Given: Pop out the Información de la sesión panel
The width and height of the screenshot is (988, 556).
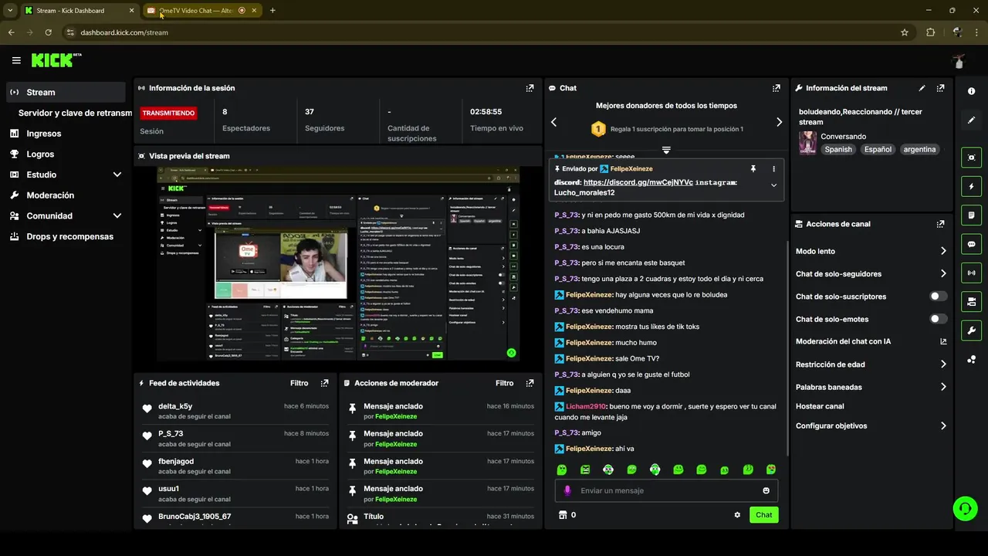Looking at the screenshot, I should 530,88.
